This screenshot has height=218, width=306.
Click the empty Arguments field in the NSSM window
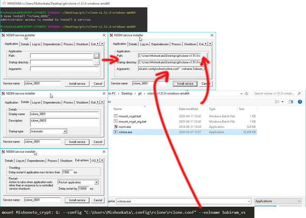tap(65, 69)
